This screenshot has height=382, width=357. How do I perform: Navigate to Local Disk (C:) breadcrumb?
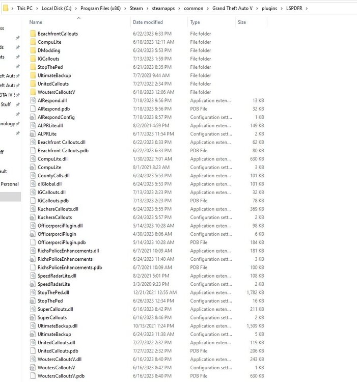click(x=57, y=8)
